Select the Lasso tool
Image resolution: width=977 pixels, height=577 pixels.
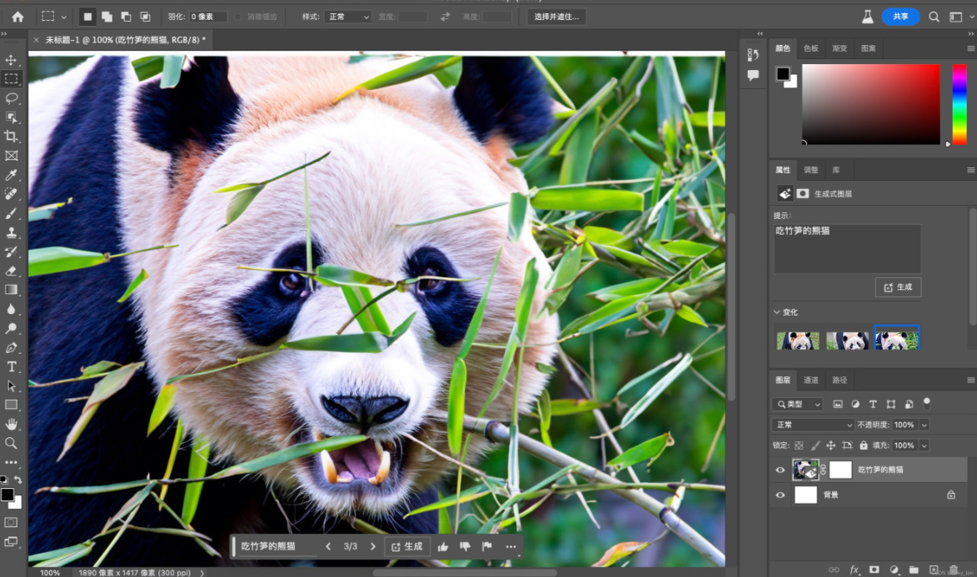coord(11,98)
